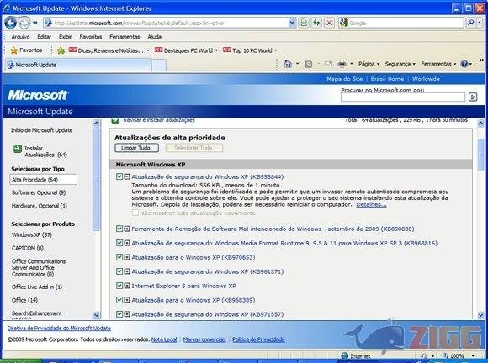
Task: Open the Favoritos menu in menu bar
Action: (x=91, y=37)
